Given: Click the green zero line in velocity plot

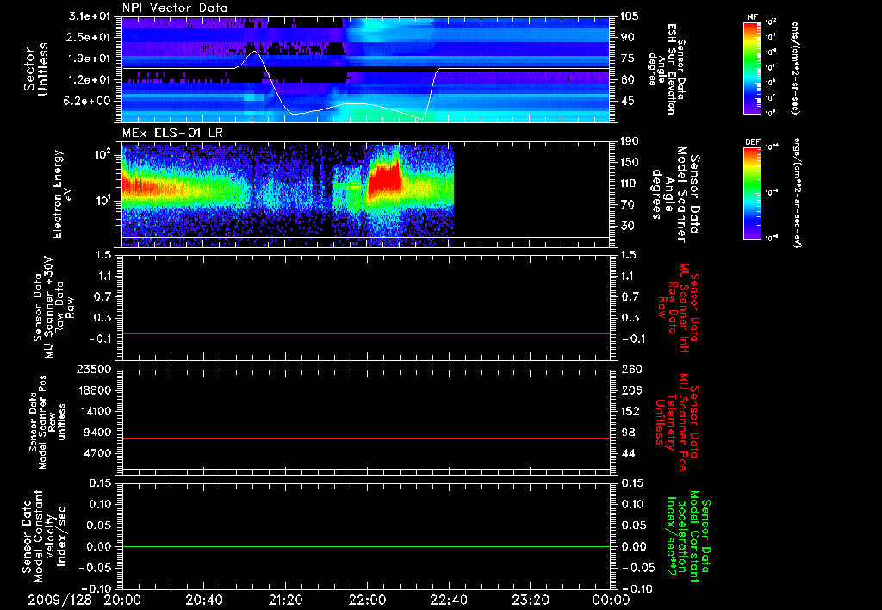Looking at the screenshot, I should pyautogui.click(x=366, y=546).
